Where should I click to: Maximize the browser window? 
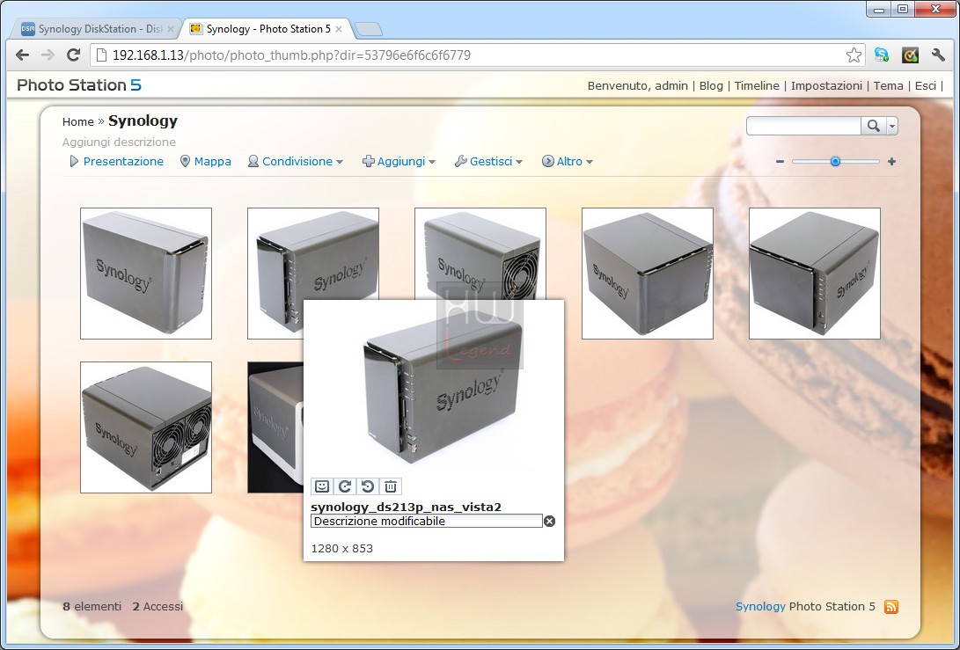tap(903, 9)
